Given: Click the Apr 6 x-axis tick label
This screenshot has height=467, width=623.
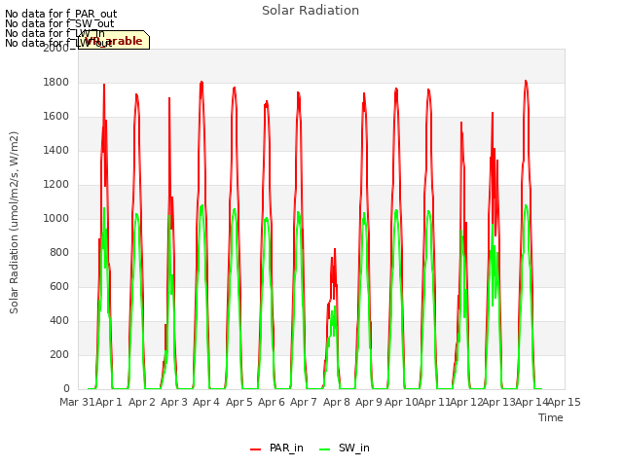Looking at the screenshot, I should point(272,402).
